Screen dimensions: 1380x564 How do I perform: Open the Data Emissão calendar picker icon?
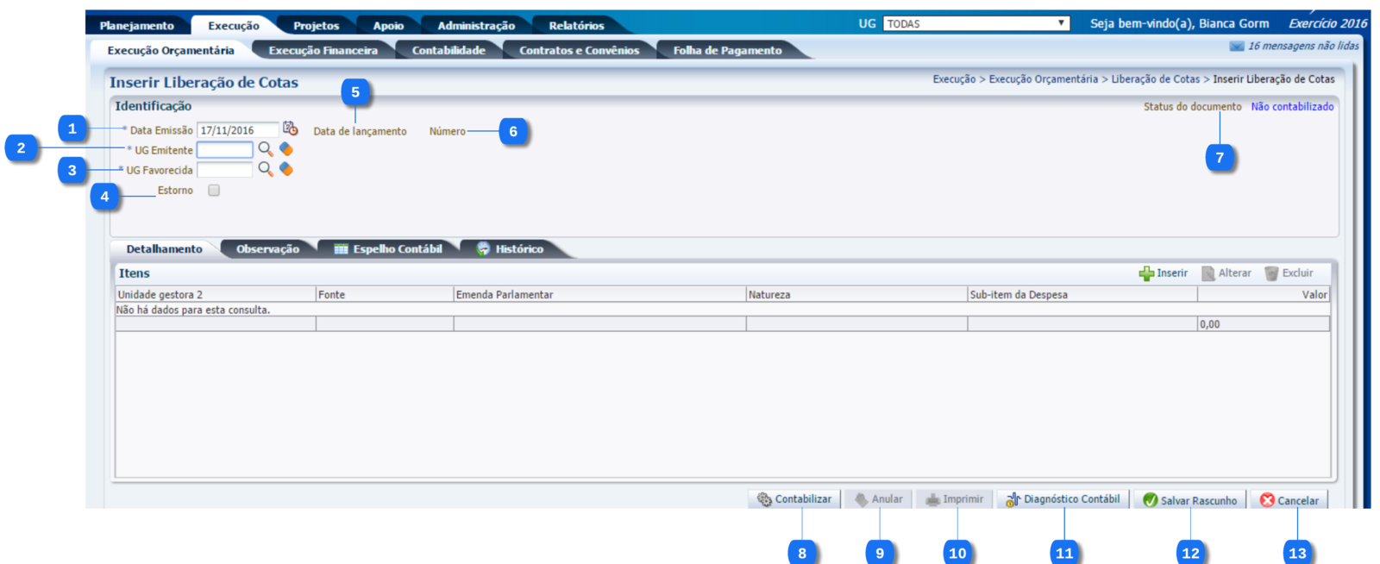coord(291,128)
